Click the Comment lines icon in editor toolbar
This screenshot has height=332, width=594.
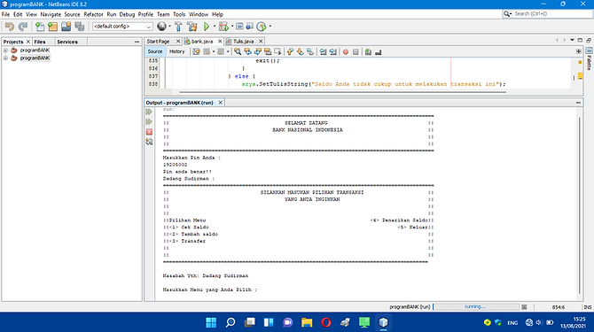coord(368,52)
